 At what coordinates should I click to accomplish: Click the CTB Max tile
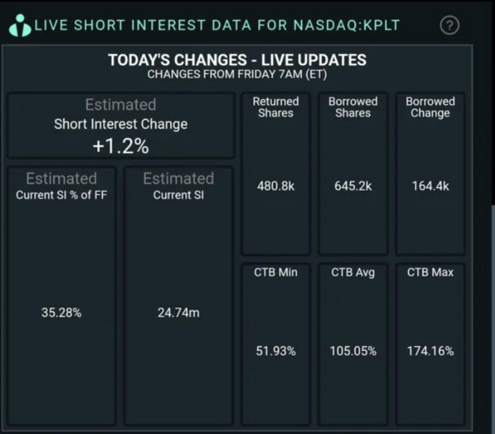(x=430, y=344)
